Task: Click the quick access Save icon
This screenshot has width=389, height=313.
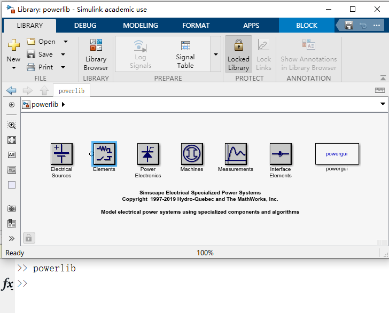Action: (348, 25)
